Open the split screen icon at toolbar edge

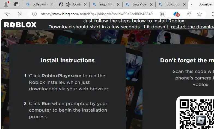213,14
